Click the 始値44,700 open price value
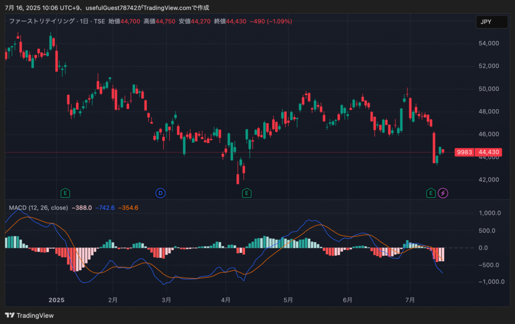The image size is (515, 324). click(124, 21)
